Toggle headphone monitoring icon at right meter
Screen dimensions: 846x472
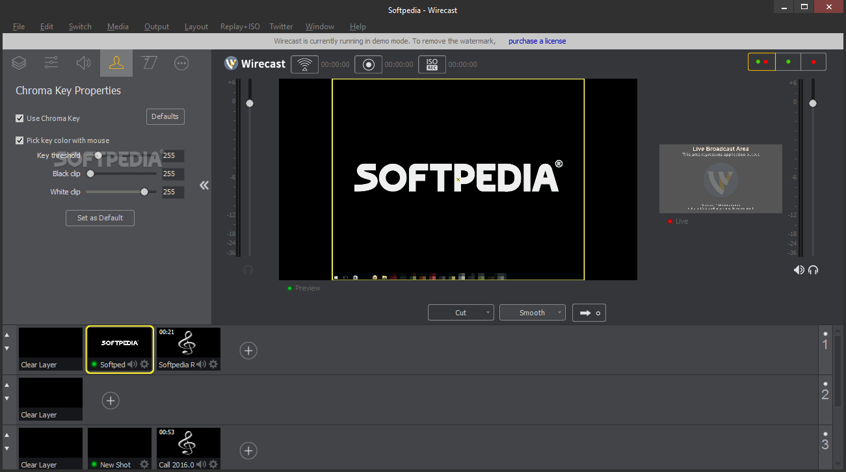click(x=813, y=270)
